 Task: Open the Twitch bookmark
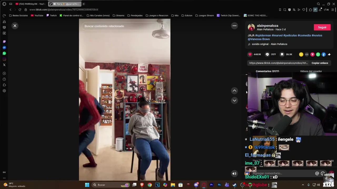click(51, 15)
